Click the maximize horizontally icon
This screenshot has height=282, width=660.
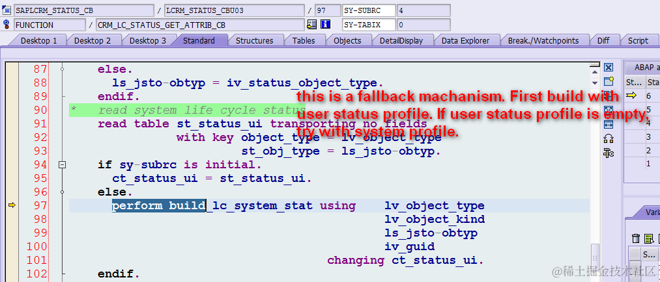(609, 124)
